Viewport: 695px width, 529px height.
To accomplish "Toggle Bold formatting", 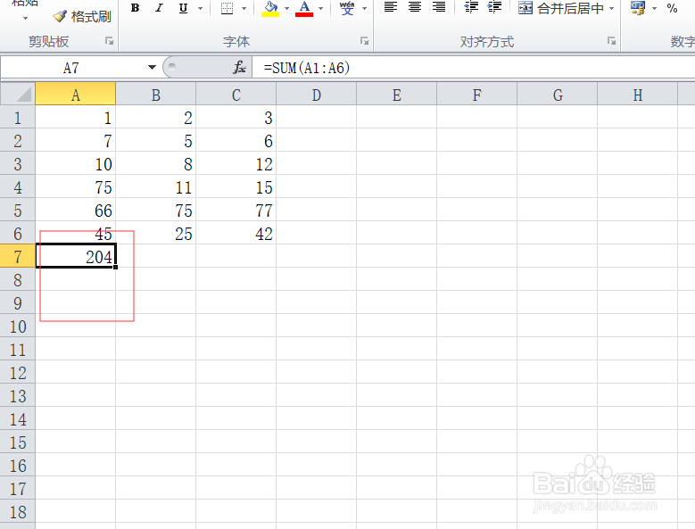I will pyautogui.click(x=136, y=8).
